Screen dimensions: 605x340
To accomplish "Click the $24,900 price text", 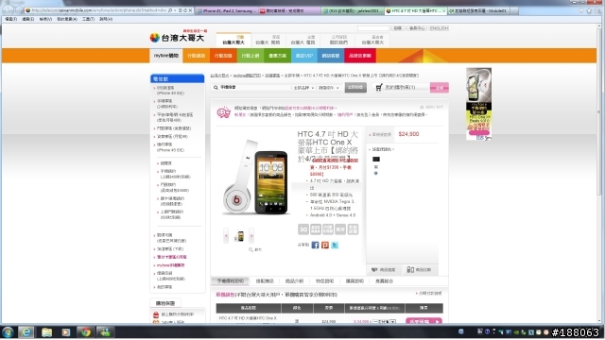I will pos(408,134).
